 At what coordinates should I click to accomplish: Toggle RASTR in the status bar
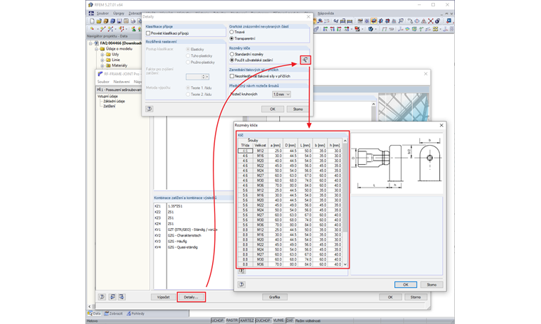click(232, 320)
